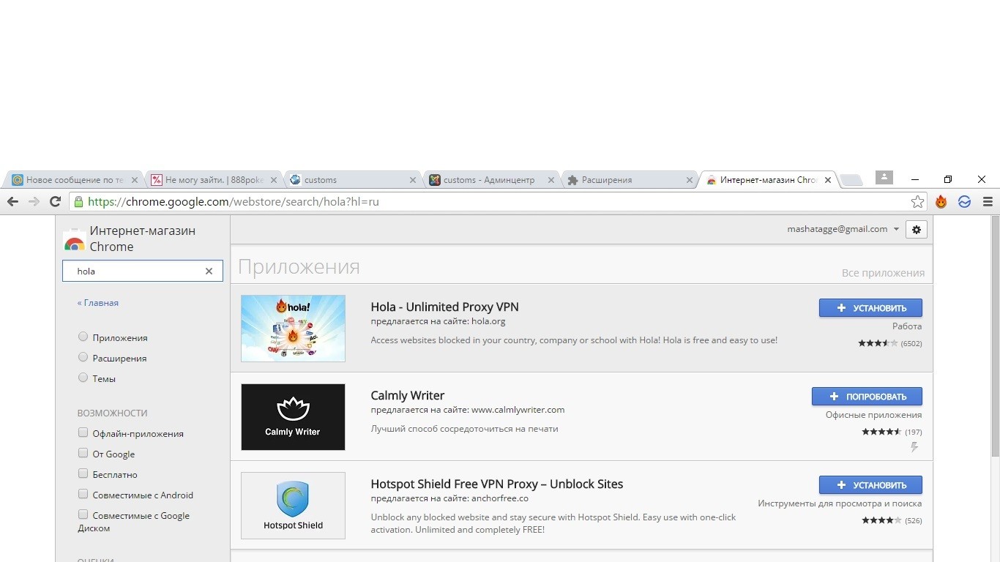Open the Hotspot Shield thumbnail
Viewport: 1000px width, 562px height.
(x=293, y=506)
